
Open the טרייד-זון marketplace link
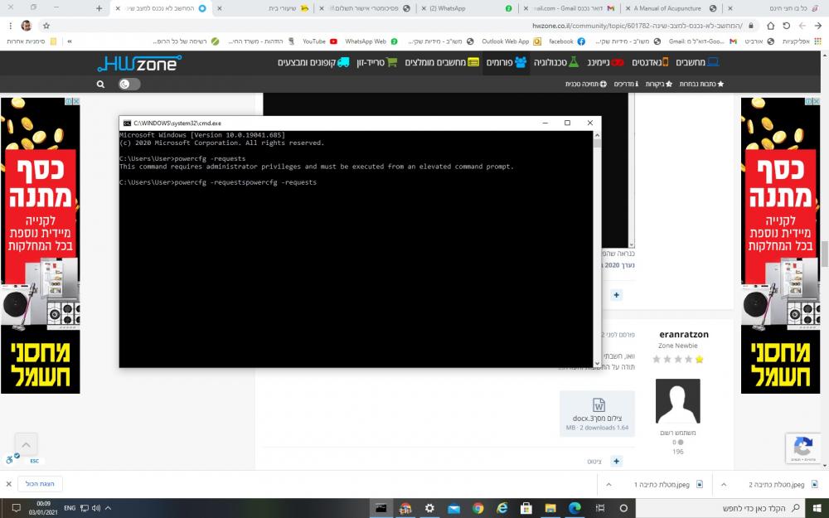(x=377, y=62)
